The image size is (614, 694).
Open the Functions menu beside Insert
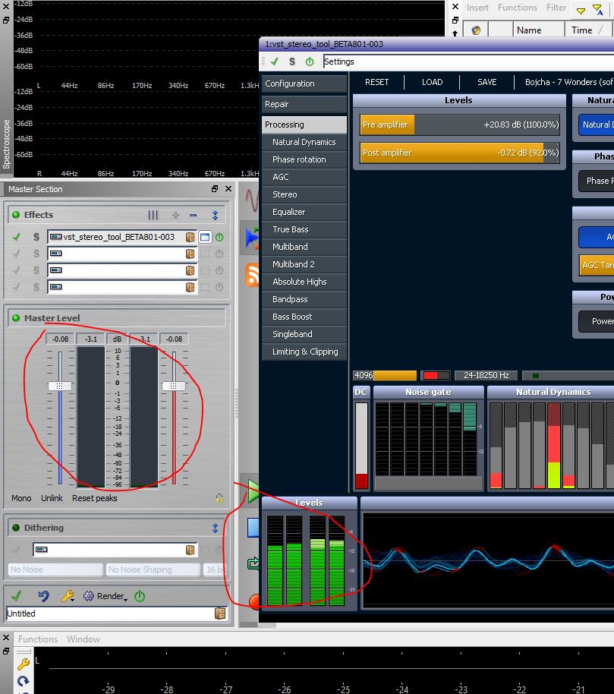pyautogui.click(x=518, y=8)
